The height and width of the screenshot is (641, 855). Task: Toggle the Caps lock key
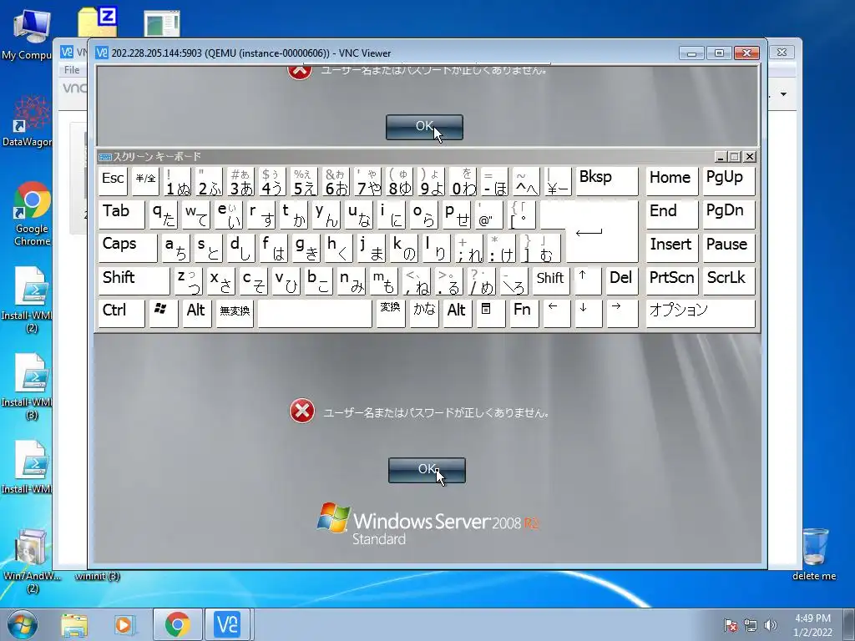point(128,248)
